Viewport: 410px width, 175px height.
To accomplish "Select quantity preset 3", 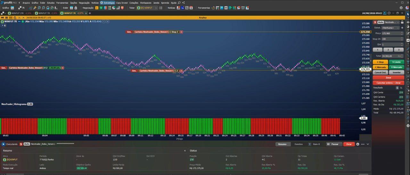I will [x=398, y=50].
